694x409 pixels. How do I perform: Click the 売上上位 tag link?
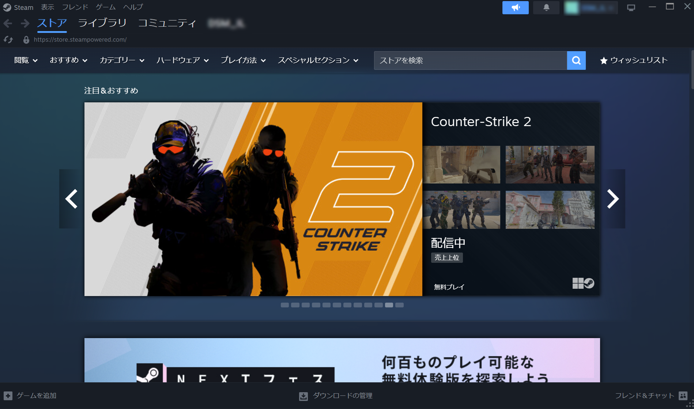click(446, 258)
